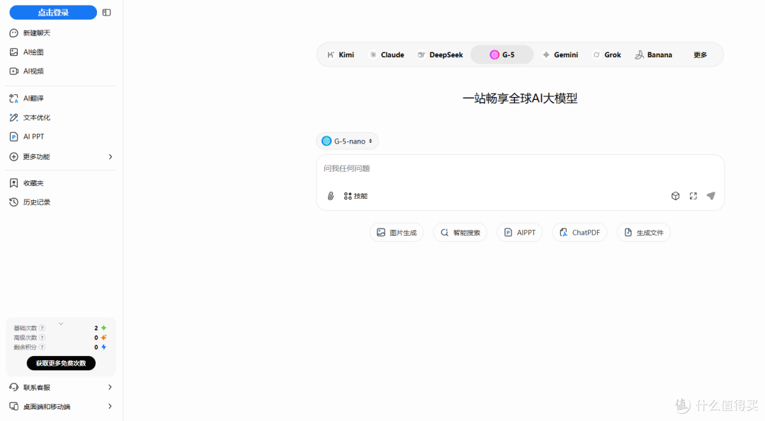Expand input box to fullscreen icon
The height and width of the screenshot is (421, 765).
693,196
